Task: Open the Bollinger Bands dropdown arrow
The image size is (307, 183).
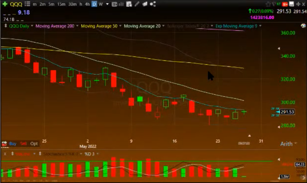Action: tap(212, 26)
